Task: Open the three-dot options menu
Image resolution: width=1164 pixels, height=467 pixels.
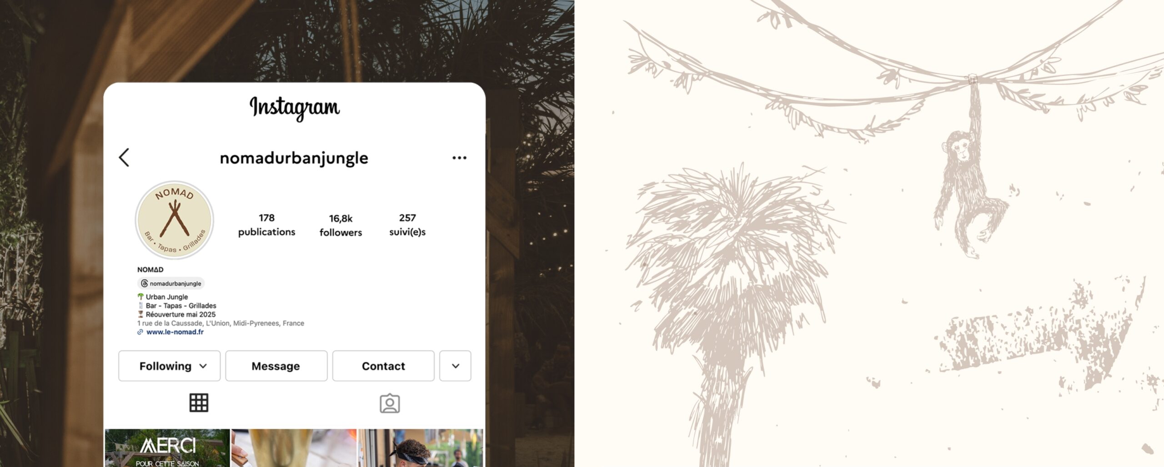Action: click(x=459, y=158)
